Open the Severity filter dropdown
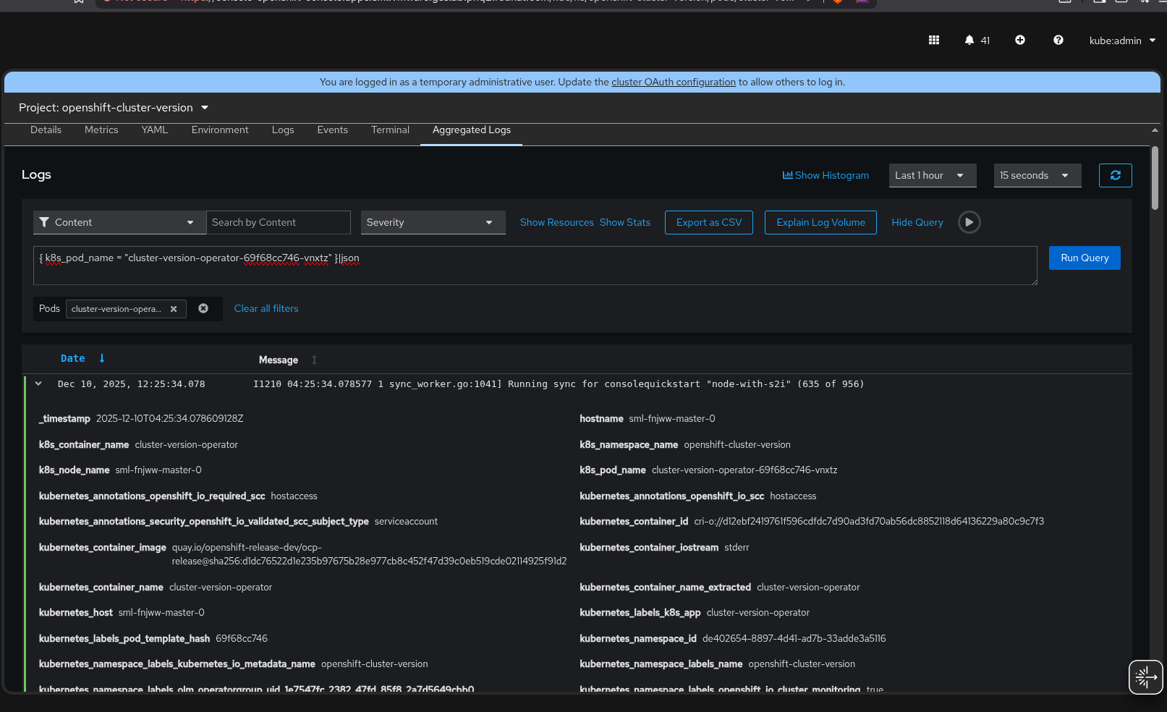This screenshot has width=1167, height=712. [x=430, y=222]
